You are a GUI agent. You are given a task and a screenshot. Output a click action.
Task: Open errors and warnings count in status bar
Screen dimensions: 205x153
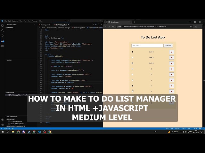tap(7, 128)
